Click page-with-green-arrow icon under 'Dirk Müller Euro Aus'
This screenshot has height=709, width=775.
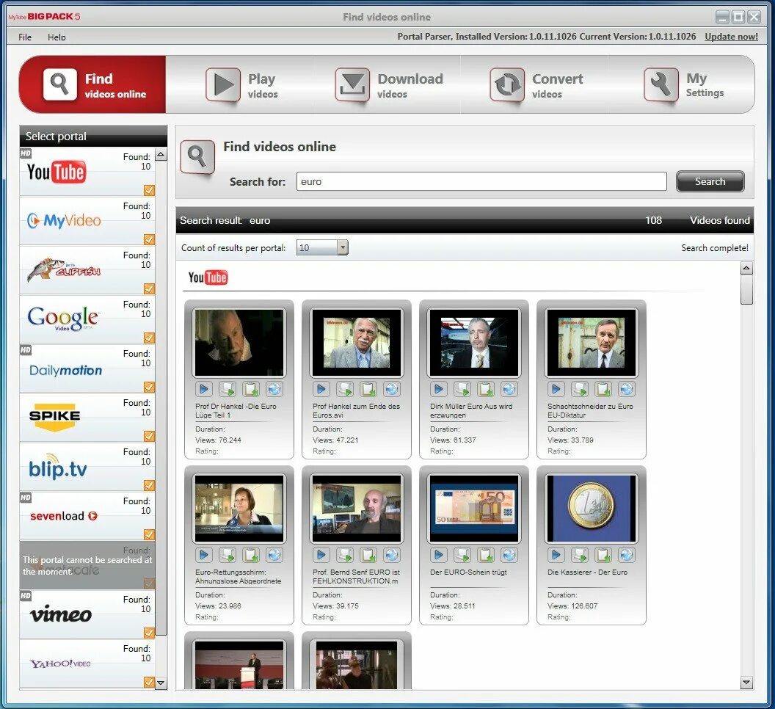point(462,389)
